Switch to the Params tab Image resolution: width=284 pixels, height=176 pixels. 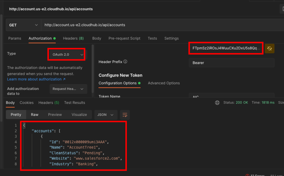[15, 38]
